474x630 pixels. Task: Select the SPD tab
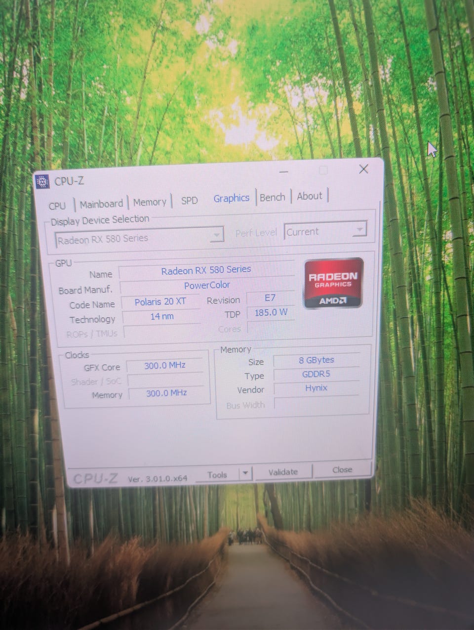click(x=189, y=201)
